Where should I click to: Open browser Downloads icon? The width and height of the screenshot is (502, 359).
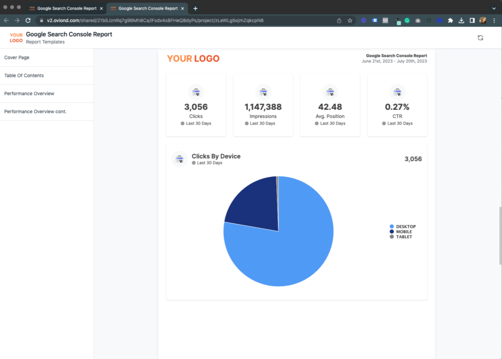[461, 21]
